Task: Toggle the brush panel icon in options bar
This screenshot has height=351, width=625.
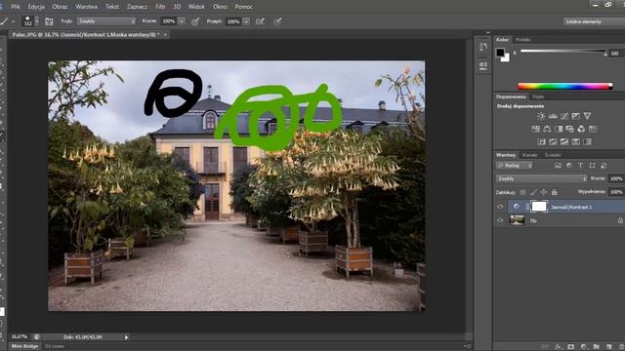Action: coord(49,21)
